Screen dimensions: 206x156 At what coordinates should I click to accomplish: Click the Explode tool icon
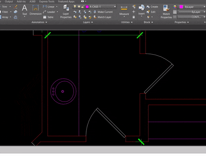[x=15, y=12]
